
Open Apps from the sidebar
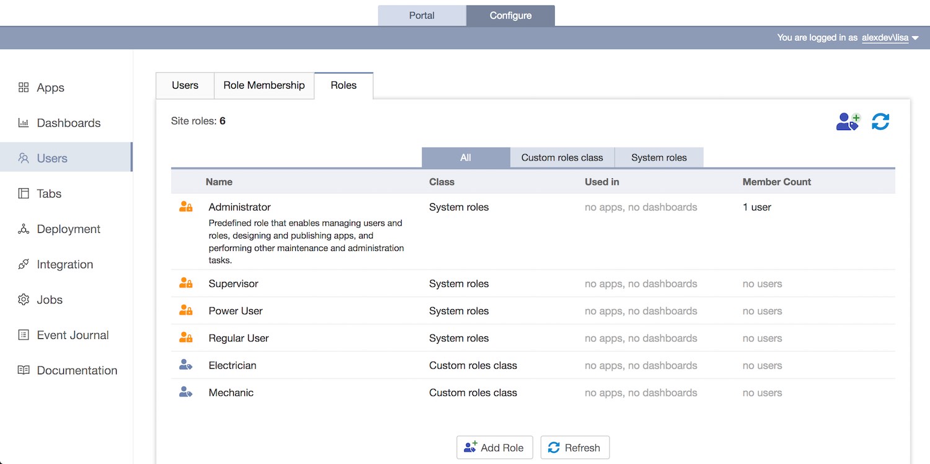(x=50, y=88)
